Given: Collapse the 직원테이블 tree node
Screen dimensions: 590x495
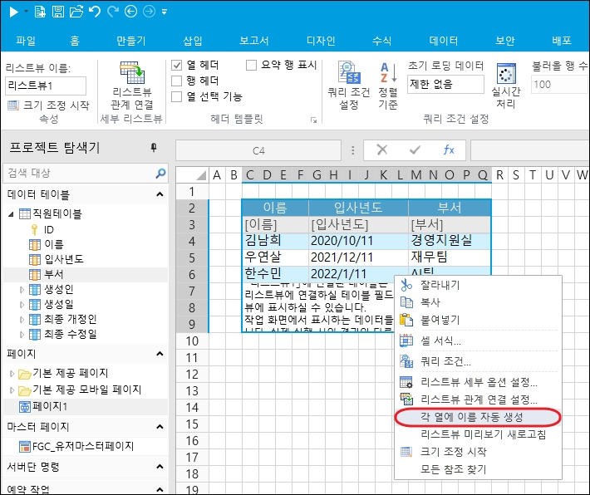Looking at the screenshot, I should (12, 213).
